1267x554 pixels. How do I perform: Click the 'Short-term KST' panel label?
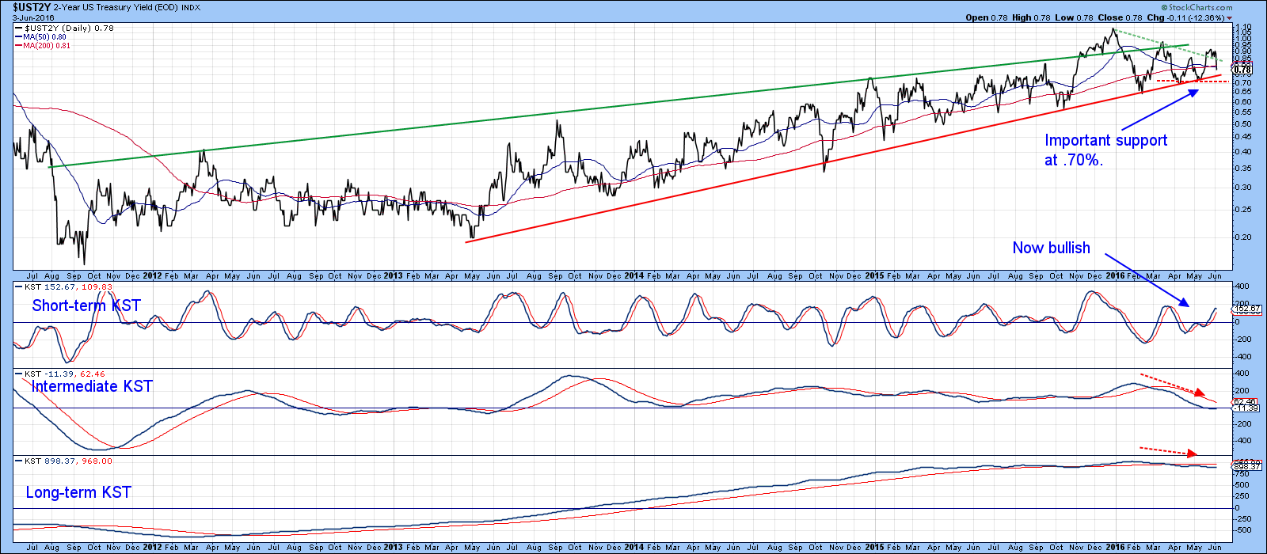coord(86,305)
